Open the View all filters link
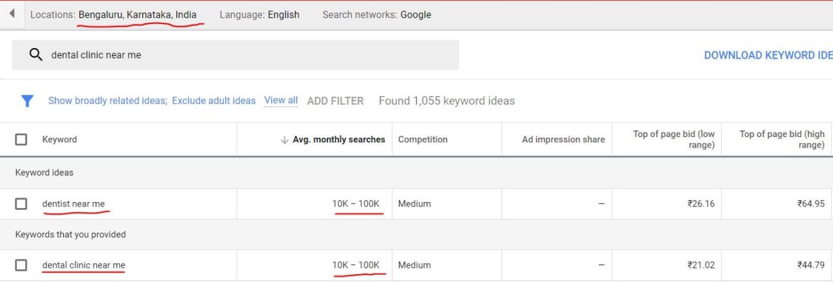833x282 pixels. pyautogui.click(x=281, y=100)
